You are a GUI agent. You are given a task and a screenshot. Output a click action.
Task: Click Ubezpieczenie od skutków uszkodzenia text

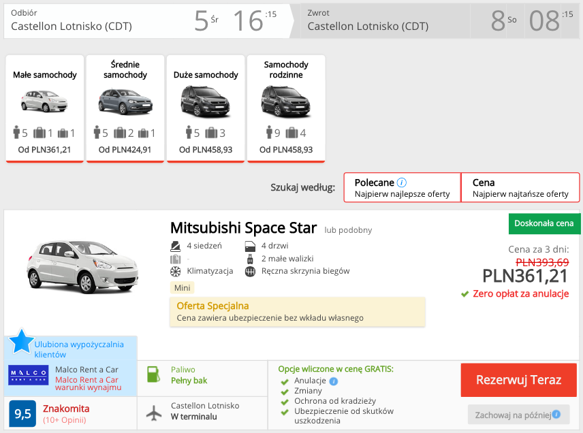coord(344,416)
